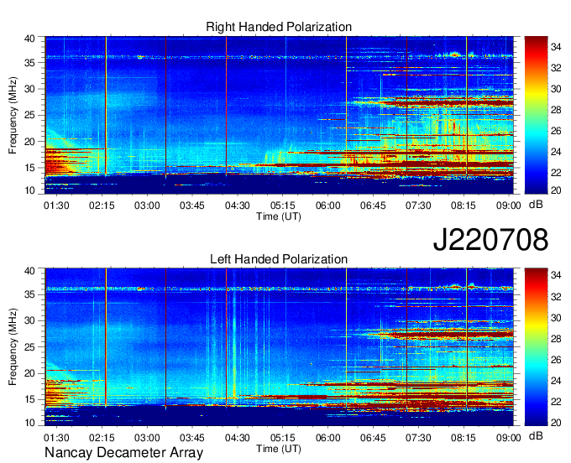Click the "Nancay Decameter Array" caption
This screenshot has width=571, height=463.
coord(123,453)
